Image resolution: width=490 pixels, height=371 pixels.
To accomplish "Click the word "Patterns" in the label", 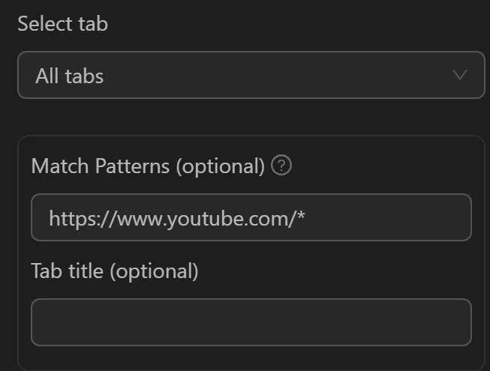I will tap(134, 166).
